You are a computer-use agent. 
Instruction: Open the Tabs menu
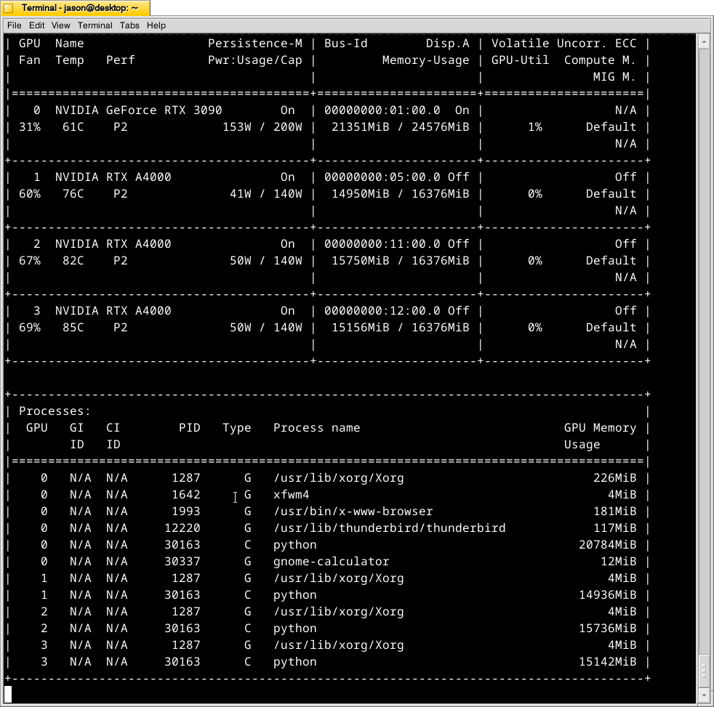129,25
